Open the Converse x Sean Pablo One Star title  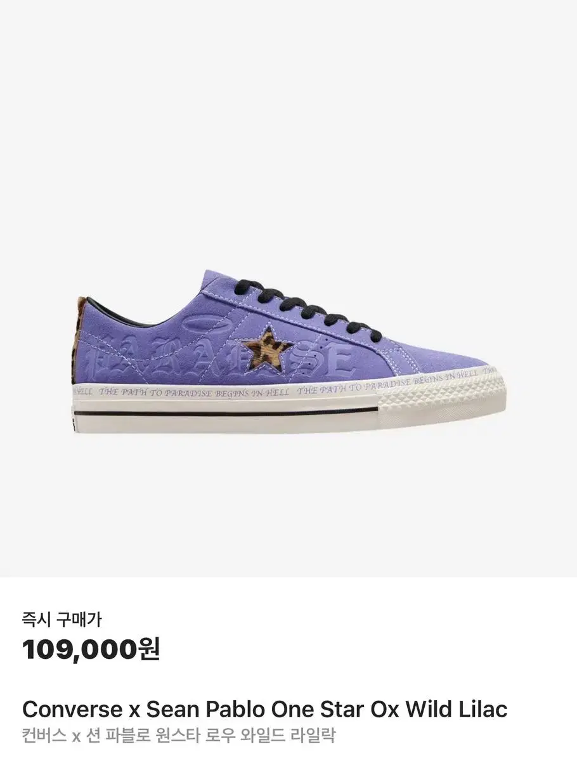(x=265, y=708)
